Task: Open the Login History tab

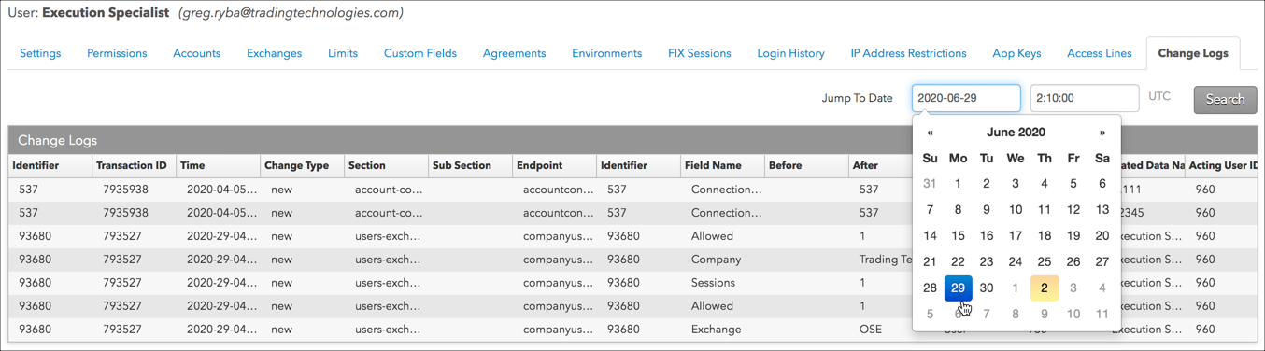Action: [x=791, y=53]
